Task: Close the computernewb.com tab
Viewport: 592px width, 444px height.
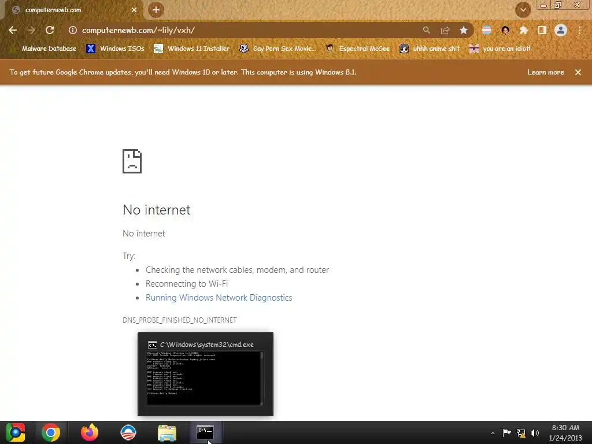Action: pyautogui.click(x=134, y=10)
